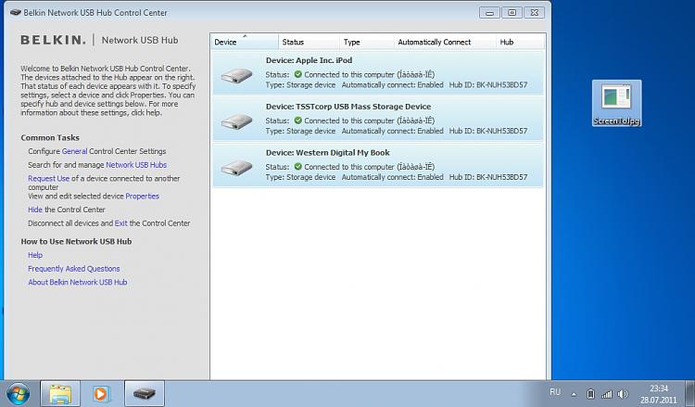
Task: Open the Network USB Hubs link
Action: point(136,165)
